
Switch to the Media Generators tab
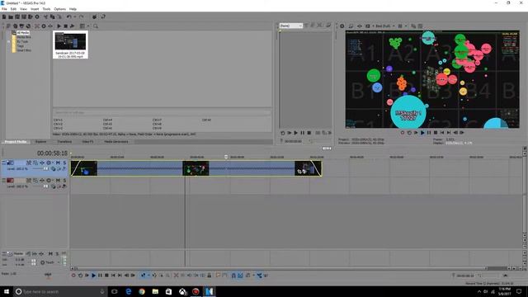click(x=115, y=142)
